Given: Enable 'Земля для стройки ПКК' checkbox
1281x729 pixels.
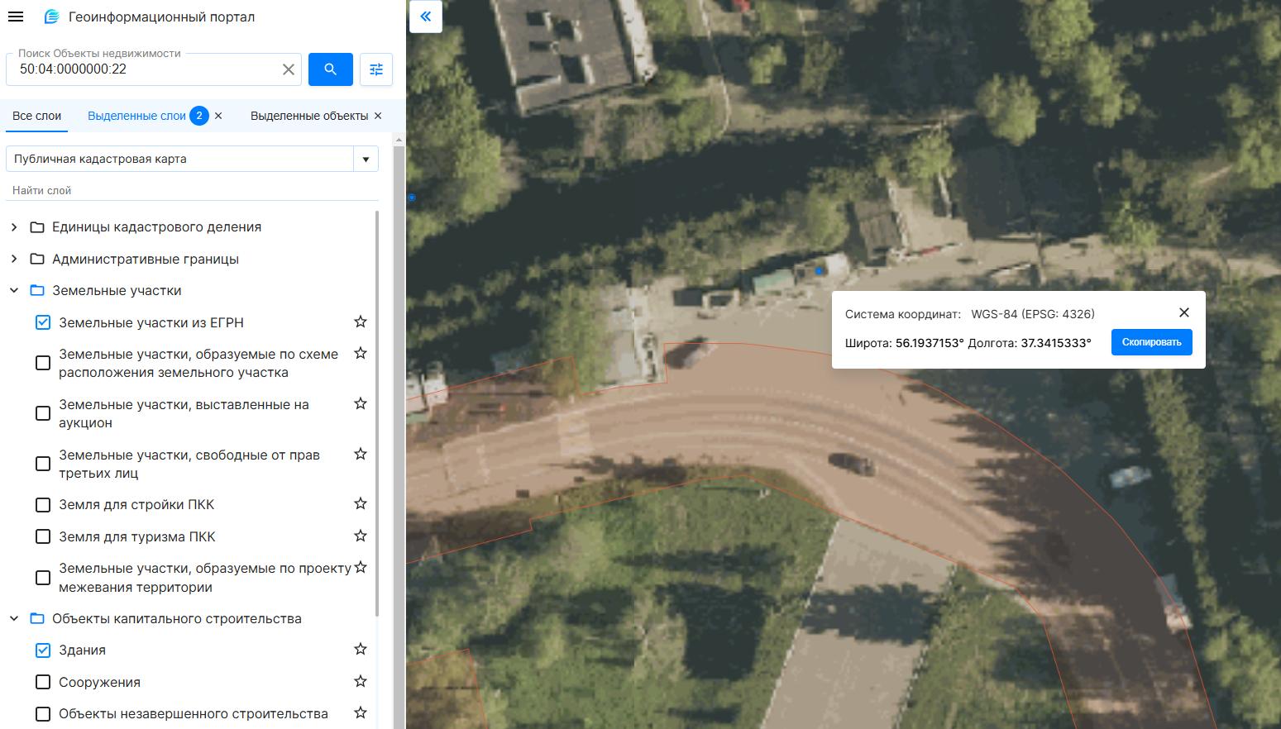Looking at the screenshot, I should pos(43,505).
